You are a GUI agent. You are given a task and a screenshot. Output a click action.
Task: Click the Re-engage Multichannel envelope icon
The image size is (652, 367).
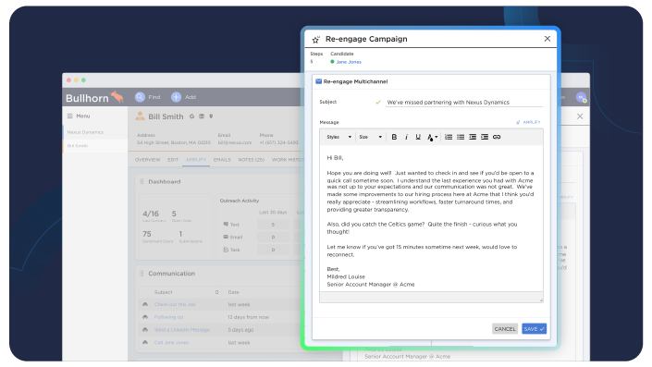coord(318,81)
